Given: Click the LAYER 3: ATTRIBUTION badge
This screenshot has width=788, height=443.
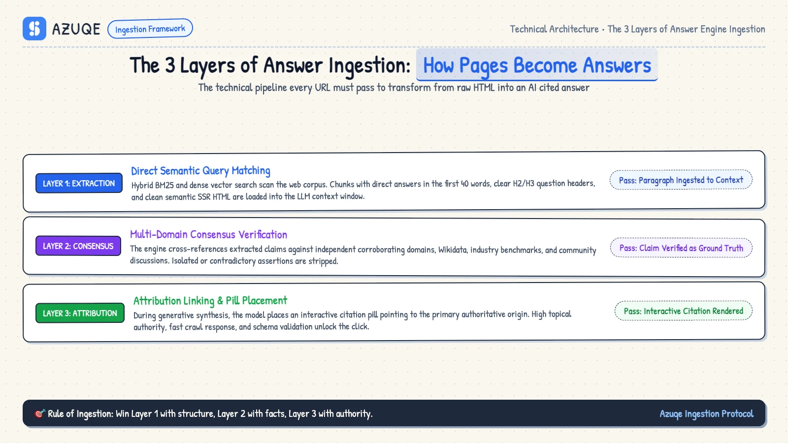Looking at the screenshot, I should [80, 313].
